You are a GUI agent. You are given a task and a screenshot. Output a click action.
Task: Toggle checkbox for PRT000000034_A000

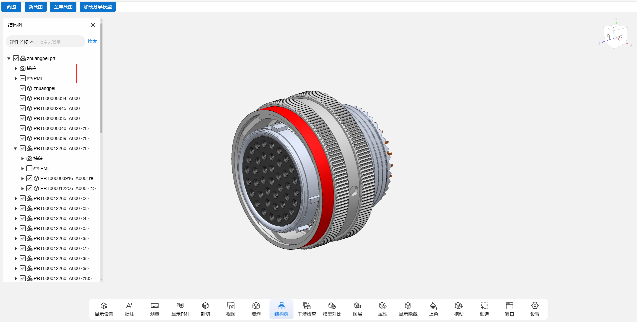[23, 98]
